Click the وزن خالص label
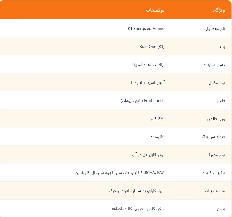 pyautogui.click(x=216, y=119)
